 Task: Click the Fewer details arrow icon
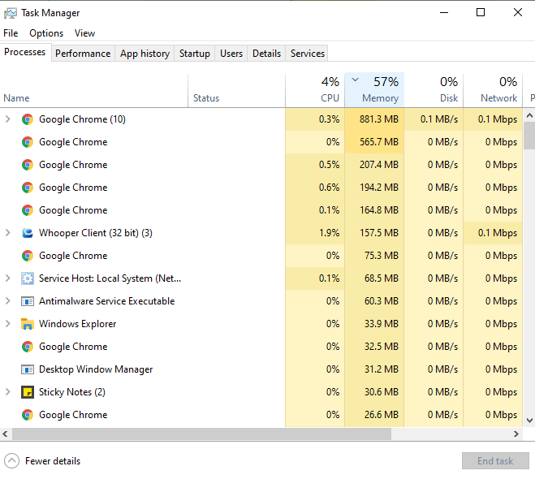12,461
